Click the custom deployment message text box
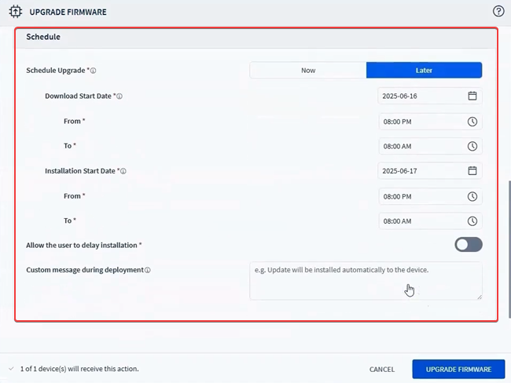Screen dimensions: 511x383 (x=366, y=281)
